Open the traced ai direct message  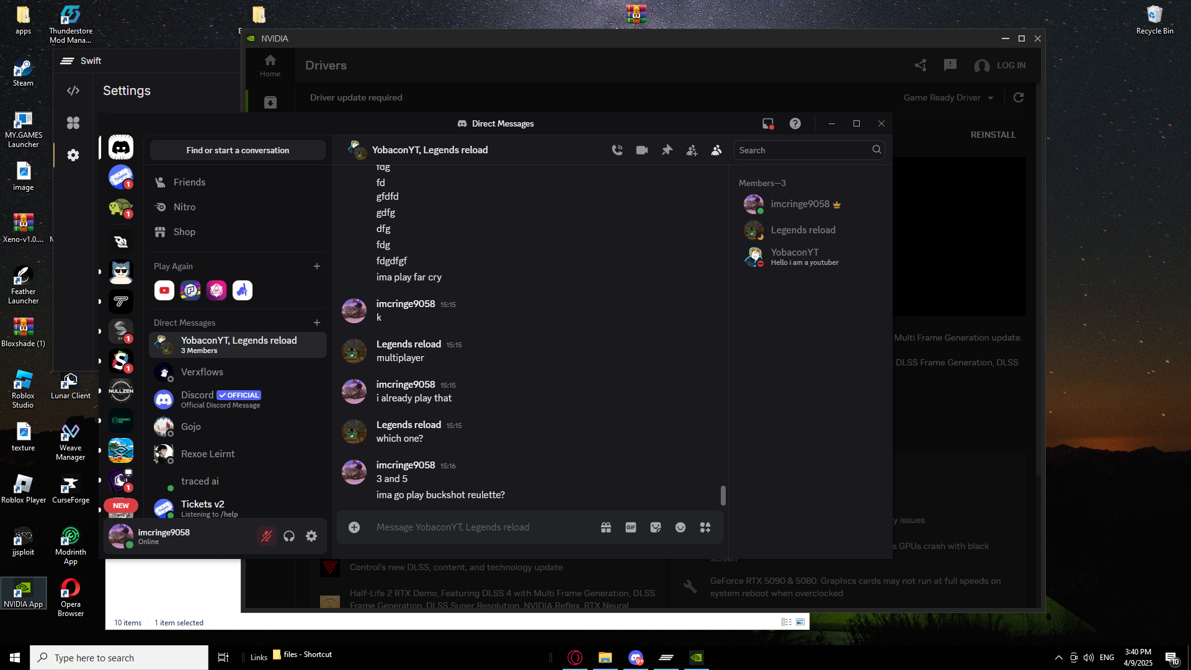238,481
